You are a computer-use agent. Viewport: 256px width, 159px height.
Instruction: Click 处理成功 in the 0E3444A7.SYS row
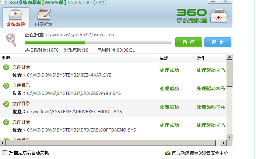point(169,70)
